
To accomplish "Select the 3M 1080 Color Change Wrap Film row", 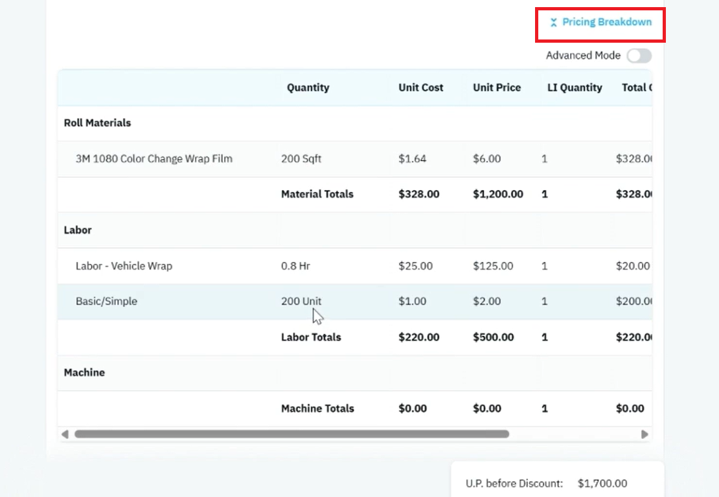I will click(x=354, y=159).
